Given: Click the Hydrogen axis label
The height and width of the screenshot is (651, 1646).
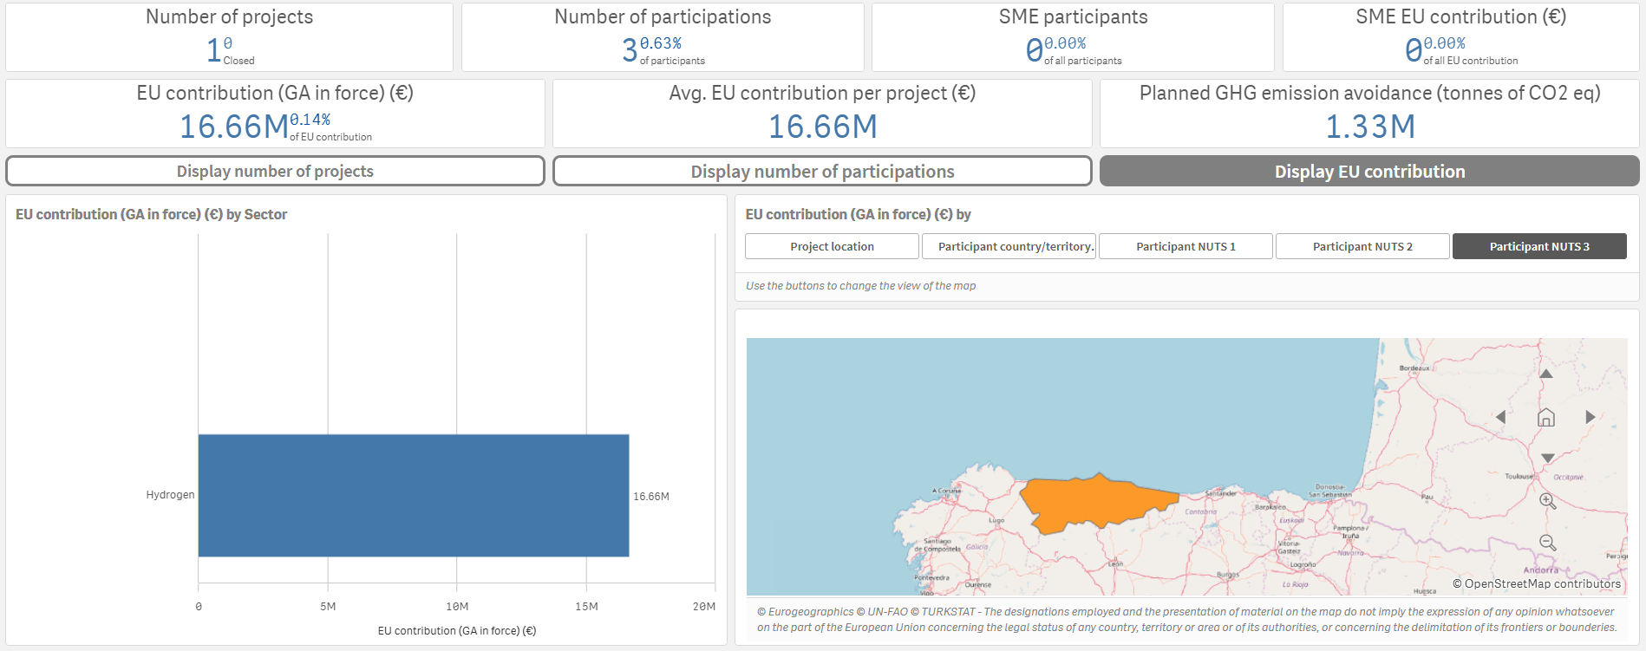Looking at the screenshot, I should click(170, 495).
